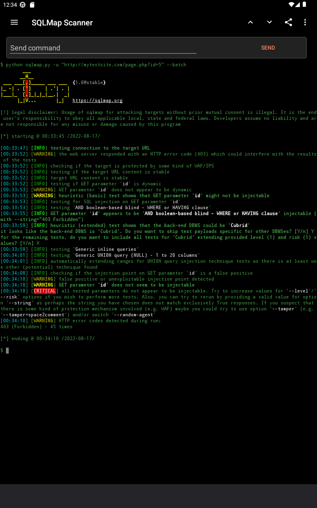Tap the cellular signal icon
Image resolution: width=317 pixels, height=508 pixels.
click(298, 5)
